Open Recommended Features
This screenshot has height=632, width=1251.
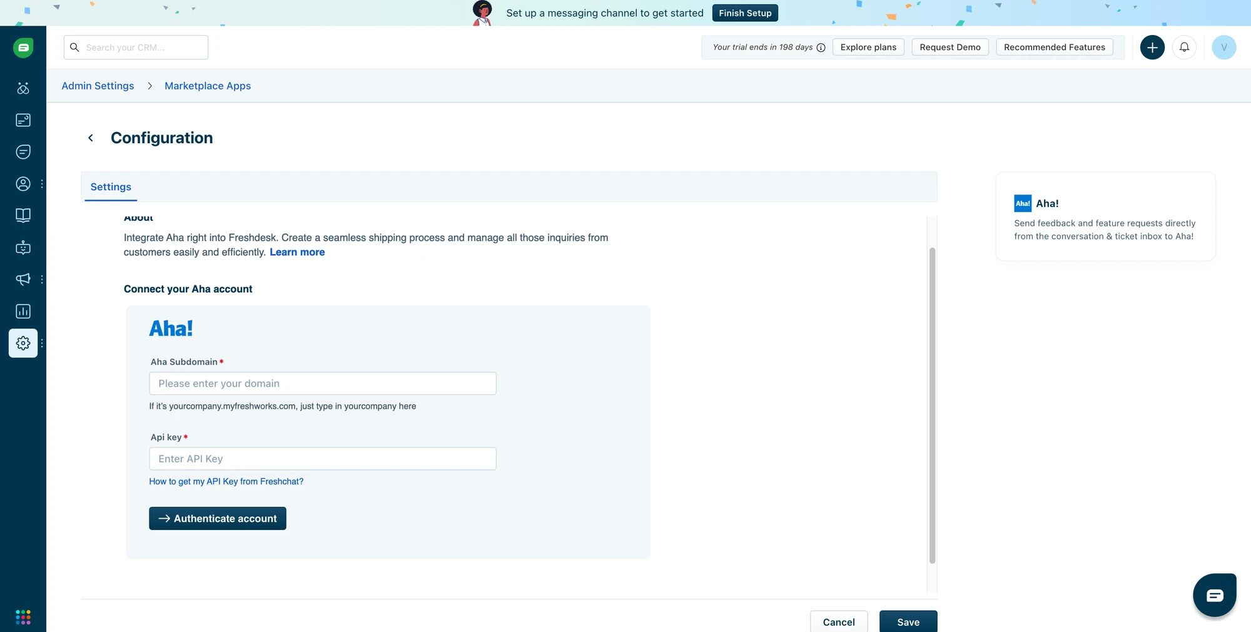1055,48
